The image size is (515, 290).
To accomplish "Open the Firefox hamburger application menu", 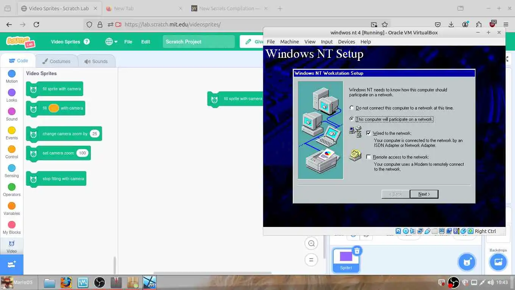I will pyautogui.click(x=506, y=25).
